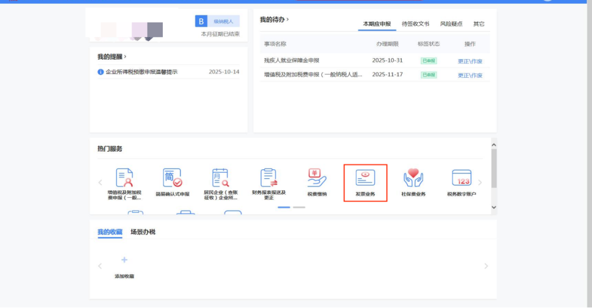
Task: Open 税务数字账户 icon
Action: (462, 182)
